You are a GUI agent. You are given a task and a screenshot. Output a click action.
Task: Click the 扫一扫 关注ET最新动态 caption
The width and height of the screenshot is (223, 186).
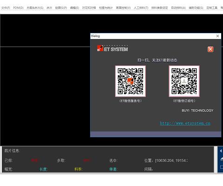[x=157, y=60]
